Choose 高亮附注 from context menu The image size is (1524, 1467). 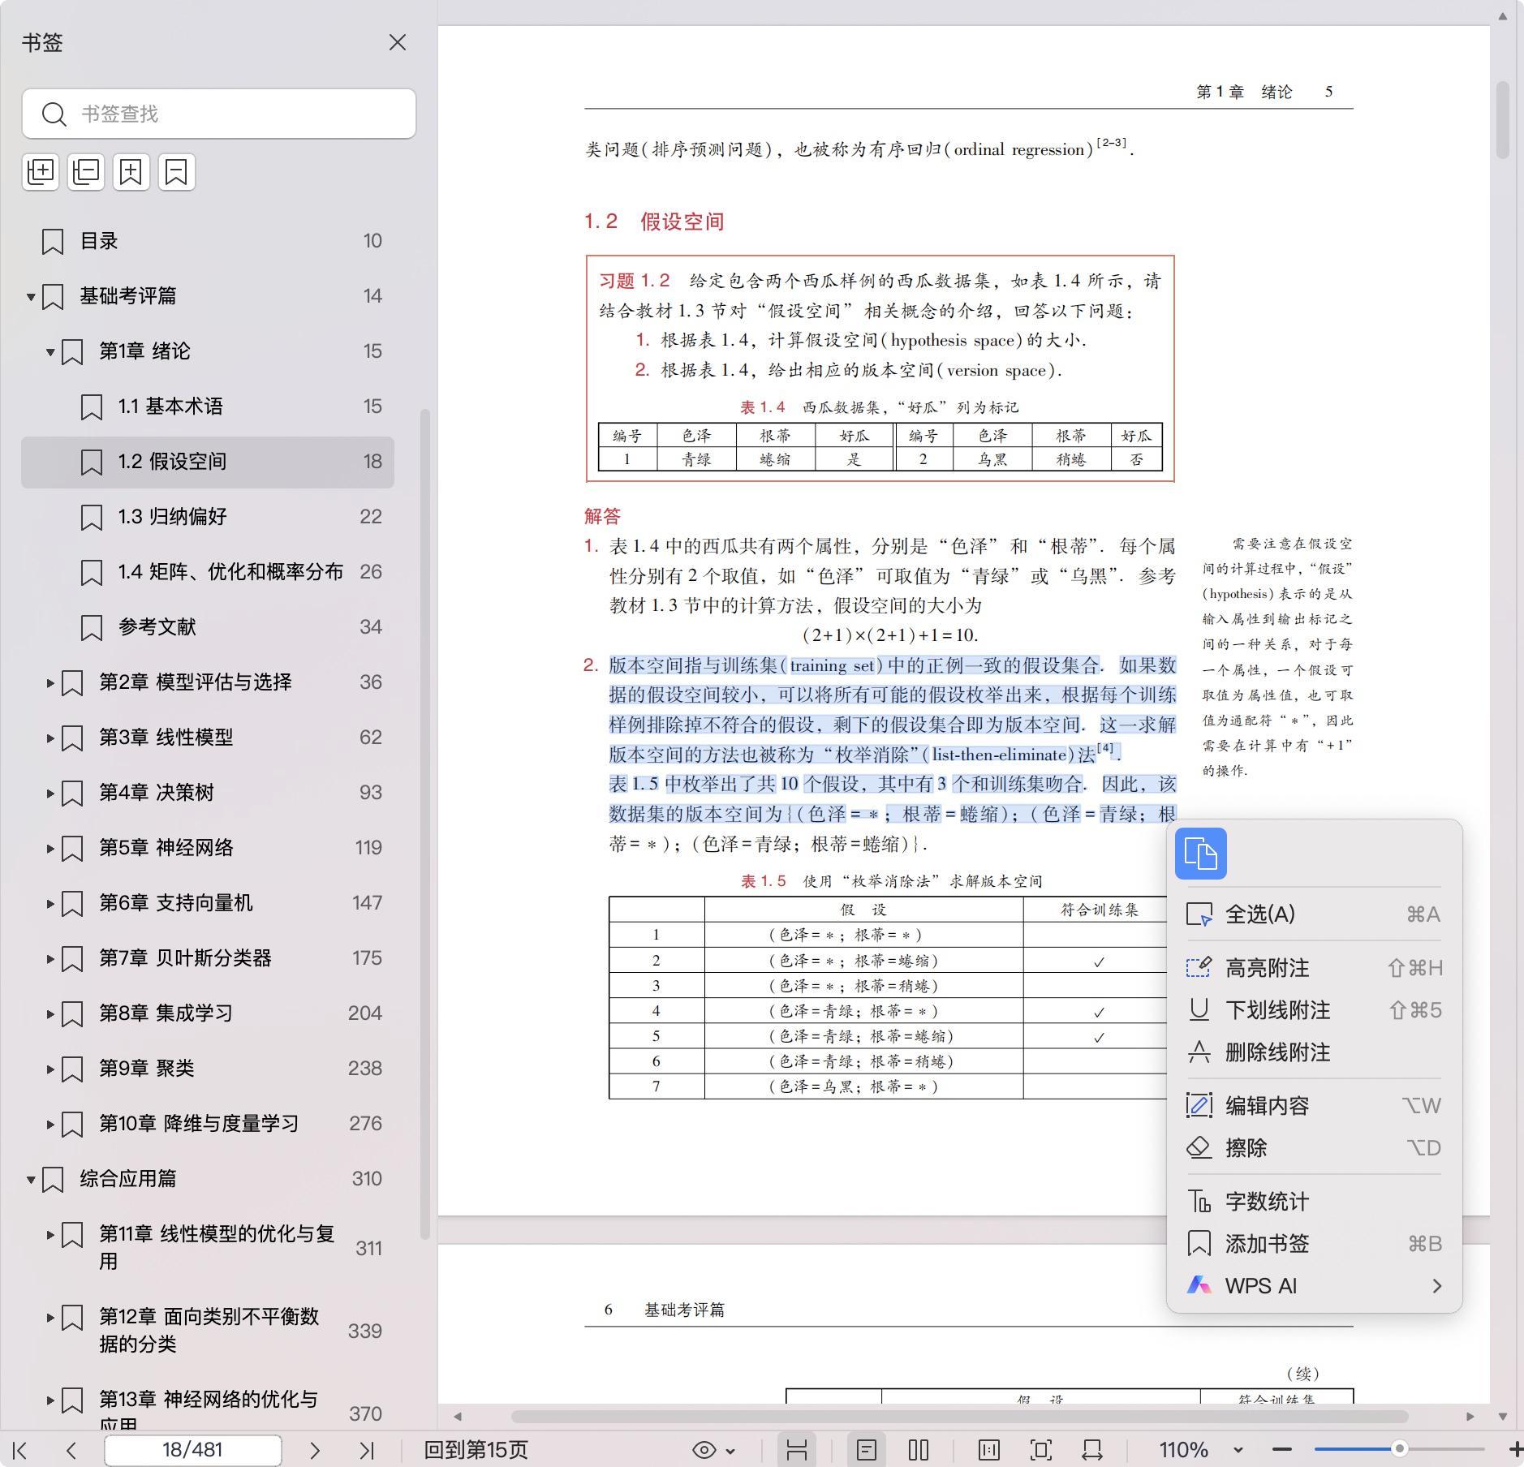click(x=1267, y=968)
